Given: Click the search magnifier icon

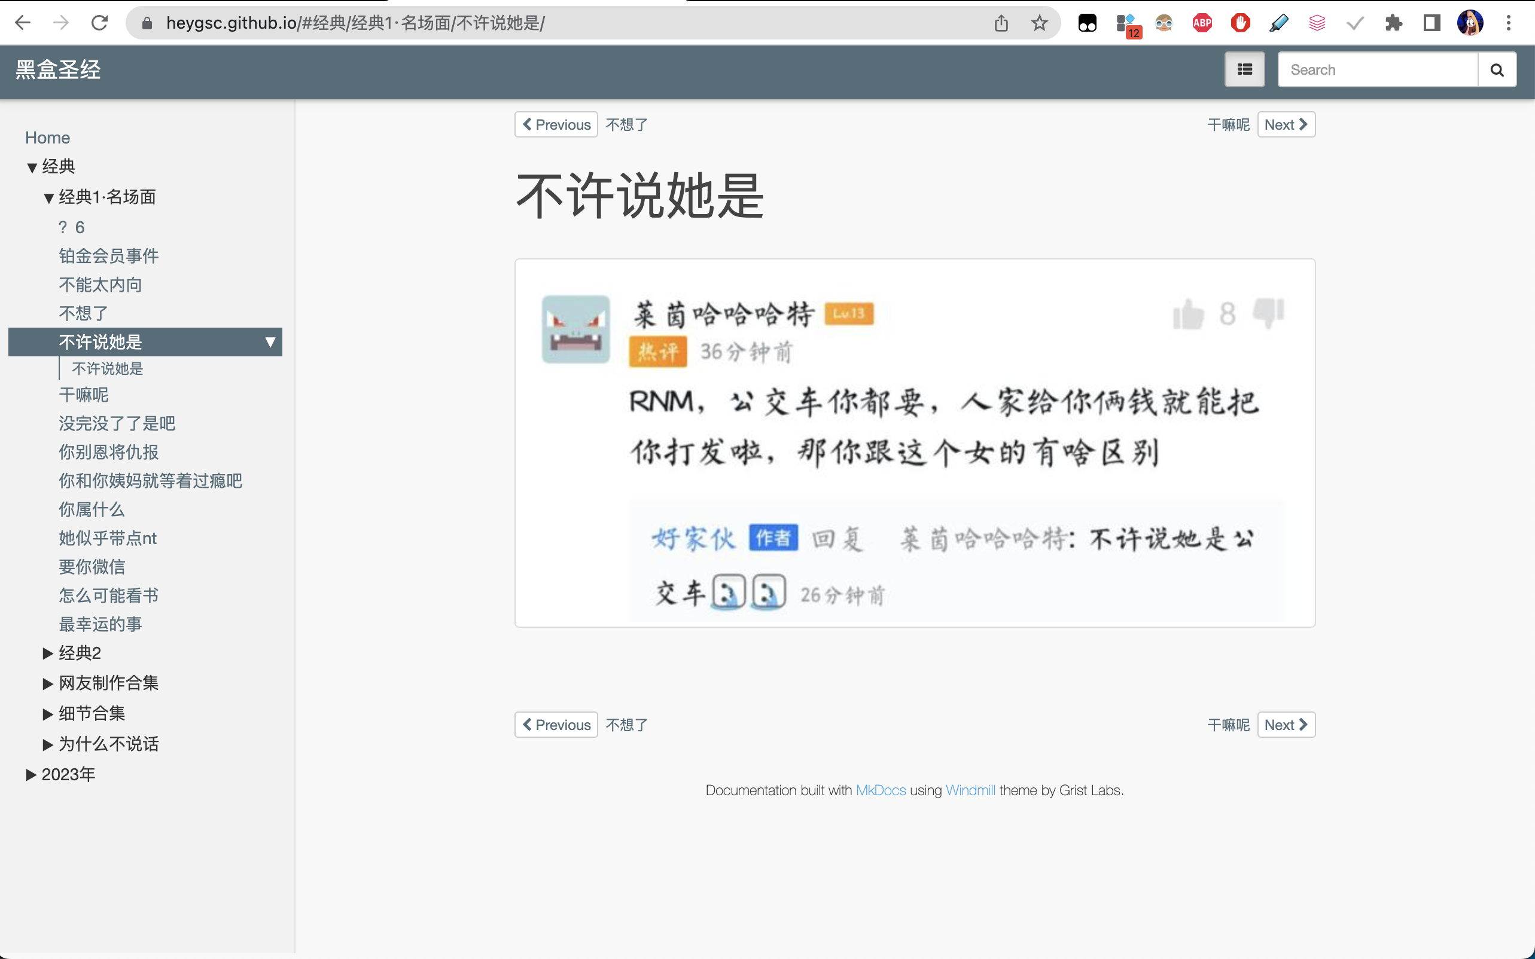Looking at the screenshot, I should tap(1496, 69).
